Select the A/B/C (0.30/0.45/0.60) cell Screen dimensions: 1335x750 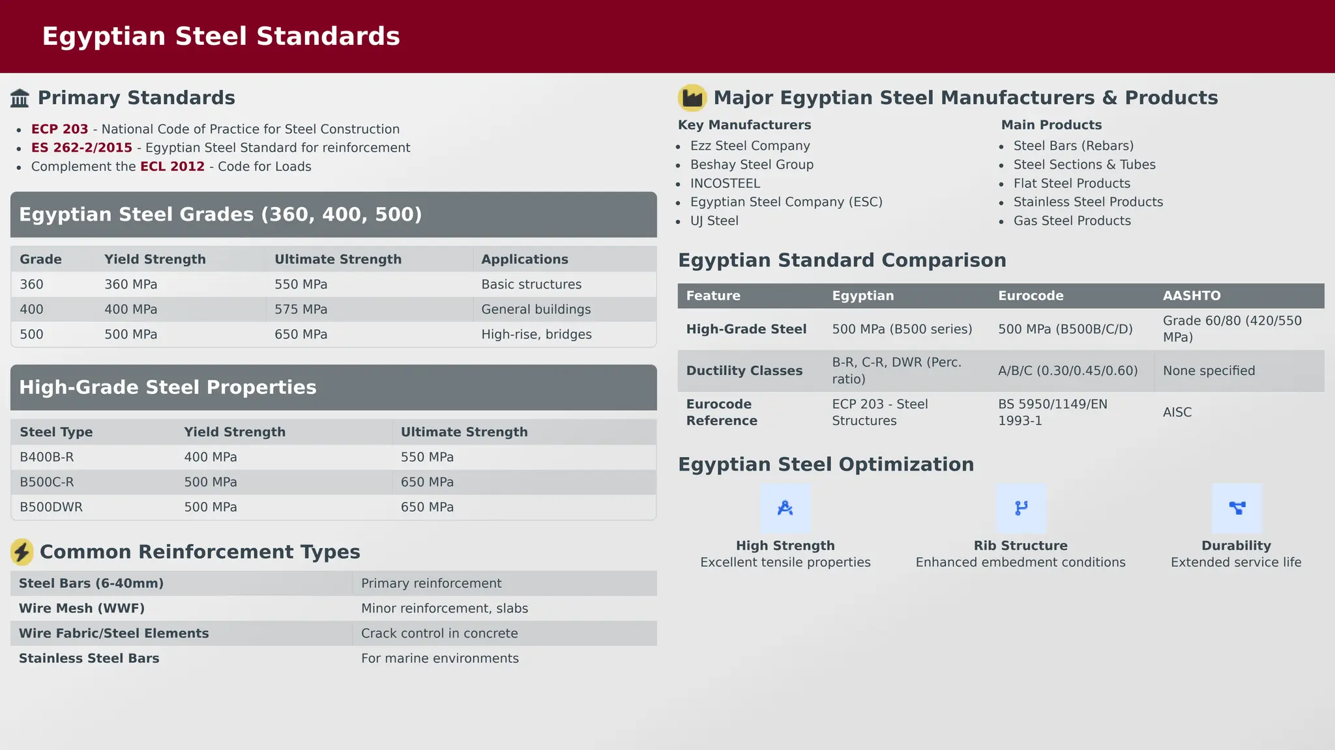1068,371
